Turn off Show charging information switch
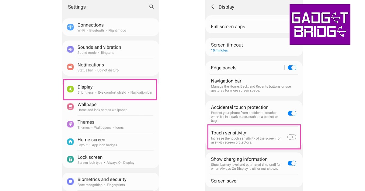This screenshot has height=191, width=365. (x=292, y=163)
